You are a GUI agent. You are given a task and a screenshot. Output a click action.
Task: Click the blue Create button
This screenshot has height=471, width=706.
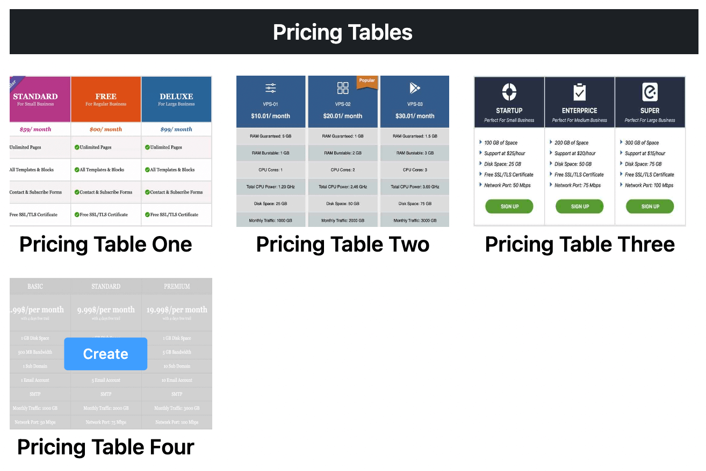[105, 354]
